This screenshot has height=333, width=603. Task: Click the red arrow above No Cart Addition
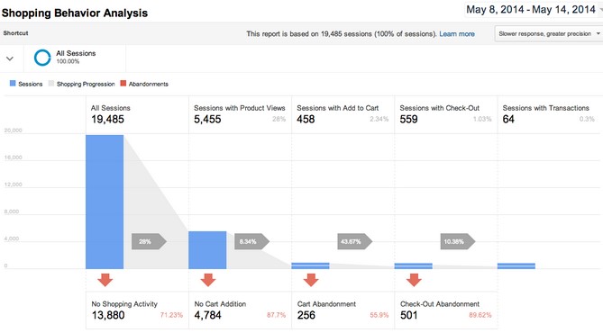point(208,280)
